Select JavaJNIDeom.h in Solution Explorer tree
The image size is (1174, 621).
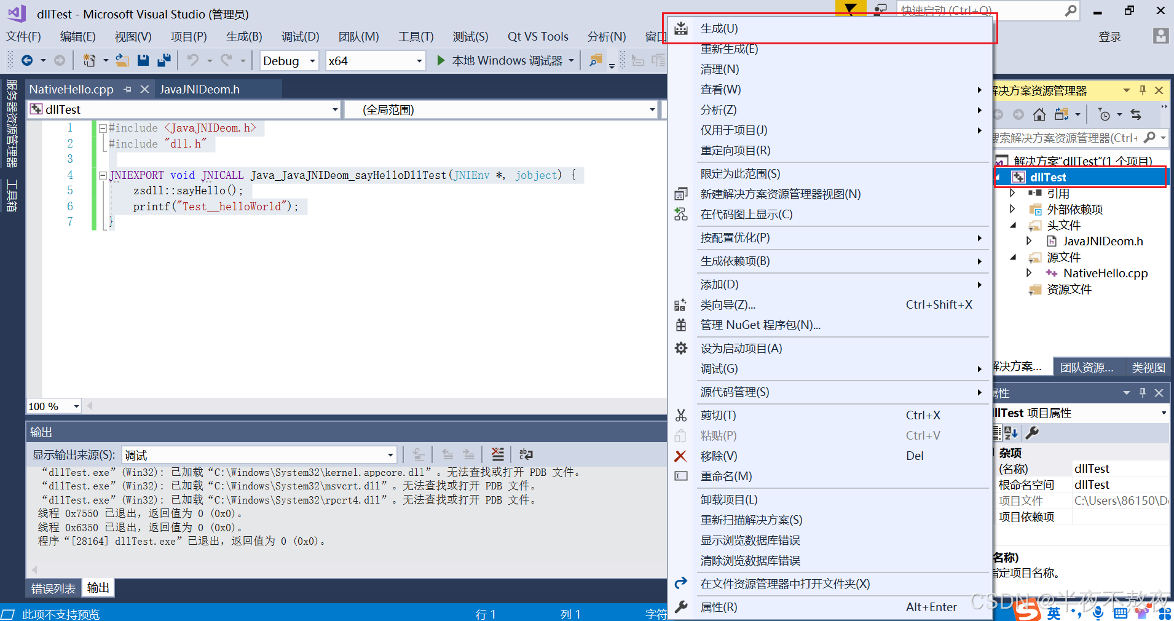1103,241
